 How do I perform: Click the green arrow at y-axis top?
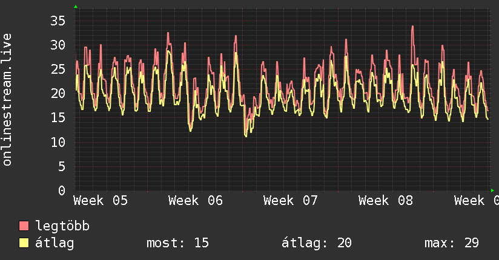76,7
